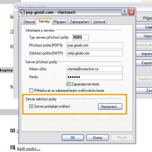Click Importovat button in accounts window
This screenshot has height=152, width=152.
click(144, 54)
